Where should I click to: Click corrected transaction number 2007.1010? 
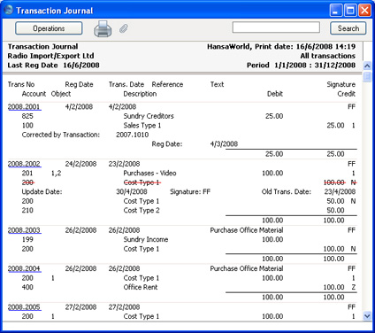[133, 135]
